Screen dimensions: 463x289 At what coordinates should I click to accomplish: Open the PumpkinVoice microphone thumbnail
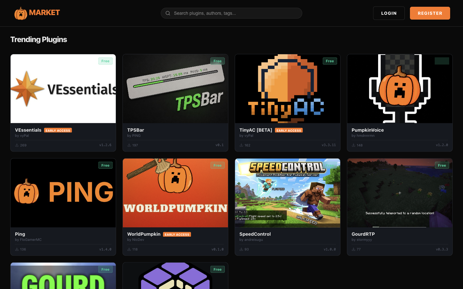400,89
